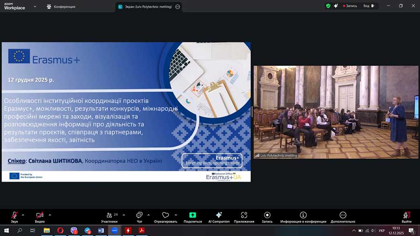420x236 pixels.
Task: Open the Приложения apps icon
Action: coord(244,215)
